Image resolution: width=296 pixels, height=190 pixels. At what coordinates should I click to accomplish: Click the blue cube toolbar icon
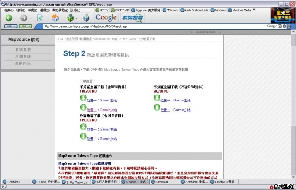[86, 18]
